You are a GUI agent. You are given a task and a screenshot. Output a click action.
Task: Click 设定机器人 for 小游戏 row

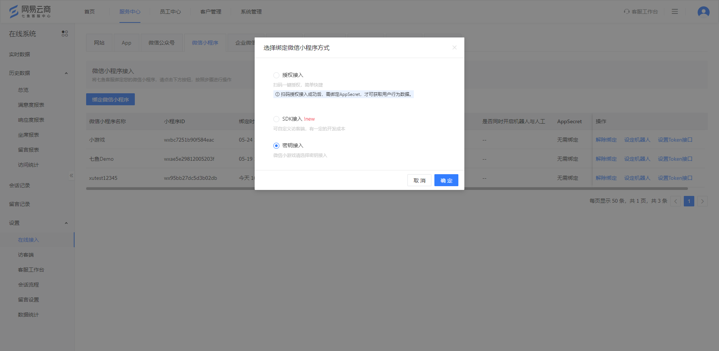(637, 140)
